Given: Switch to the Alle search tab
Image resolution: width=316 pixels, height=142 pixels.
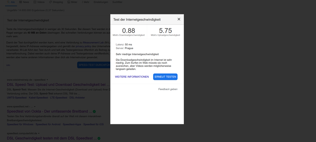Looking at the screenshot, I should [x=11, y=2].
